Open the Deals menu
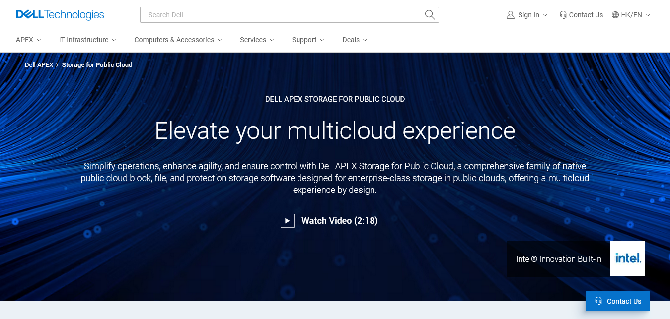Image resolution: width=670 pixels, height=319 pixels. coord(355,40)
